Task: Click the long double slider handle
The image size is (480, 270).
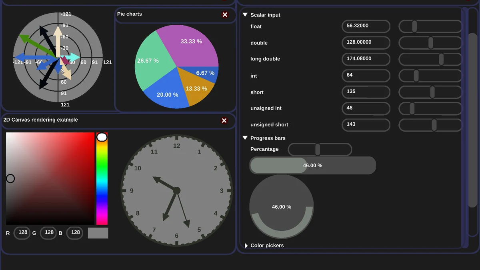Action: click(x=441, y=59)
